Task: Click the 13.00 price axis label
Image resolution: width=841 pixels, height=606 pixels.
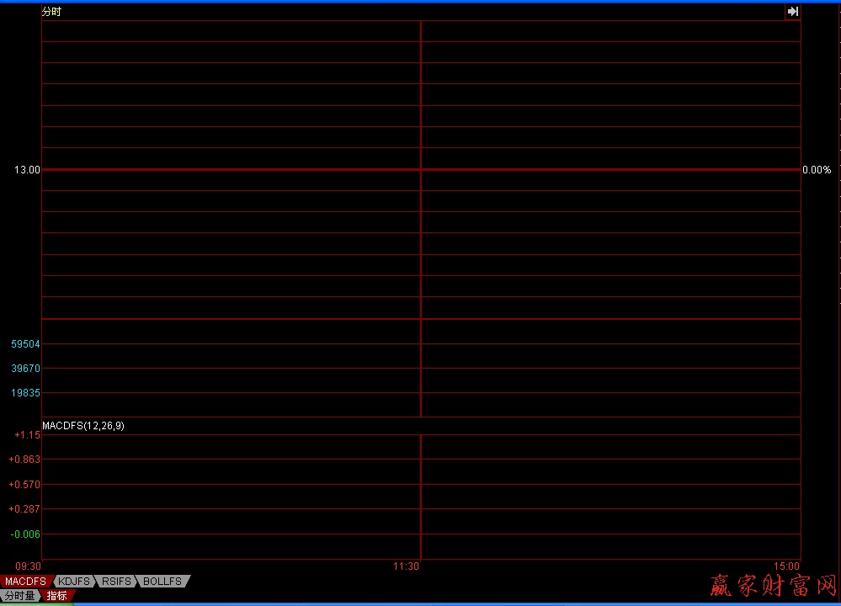Action: 26,170
